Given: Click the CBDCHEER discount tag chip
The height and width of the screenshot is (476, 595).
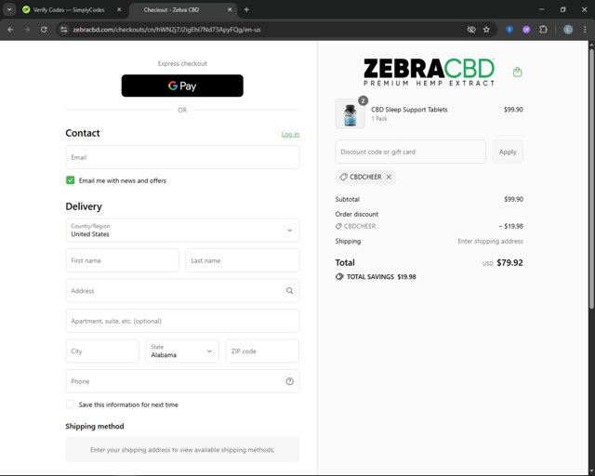Looking at the screenshot, I should 365,177.
